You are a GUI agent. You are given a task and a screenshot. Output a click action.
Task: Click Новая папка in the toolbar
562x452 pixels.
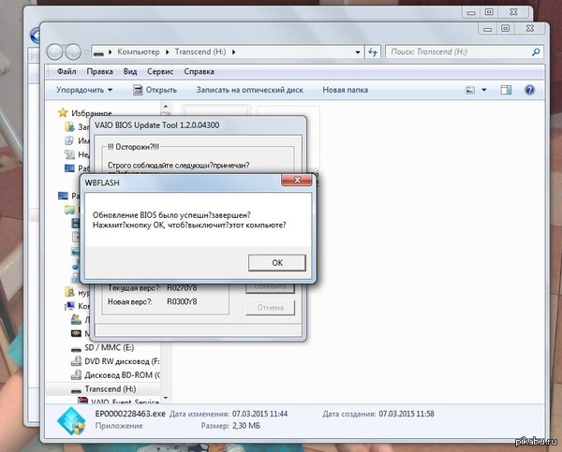[x=345, y=91]
